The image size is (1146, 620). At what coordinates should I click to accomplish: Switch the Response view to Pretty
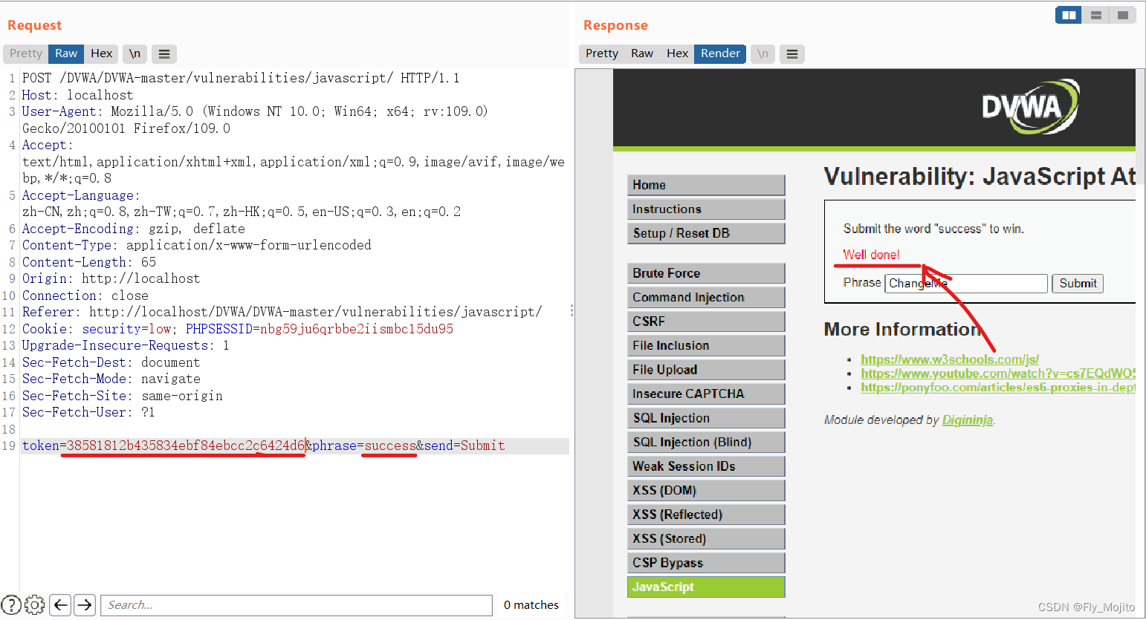tap(600, 53)
